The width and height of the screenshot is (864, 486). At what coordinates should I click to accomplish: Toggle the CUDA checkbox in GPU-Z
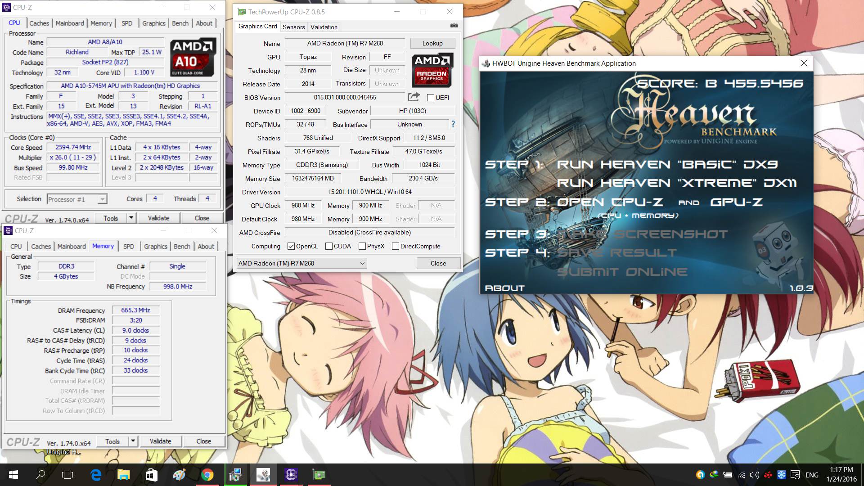[329, 246]
